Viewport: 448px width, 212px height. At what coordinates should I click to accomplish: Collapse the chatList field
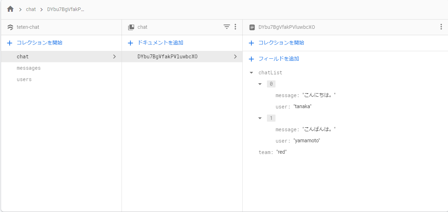pos(251,73)
